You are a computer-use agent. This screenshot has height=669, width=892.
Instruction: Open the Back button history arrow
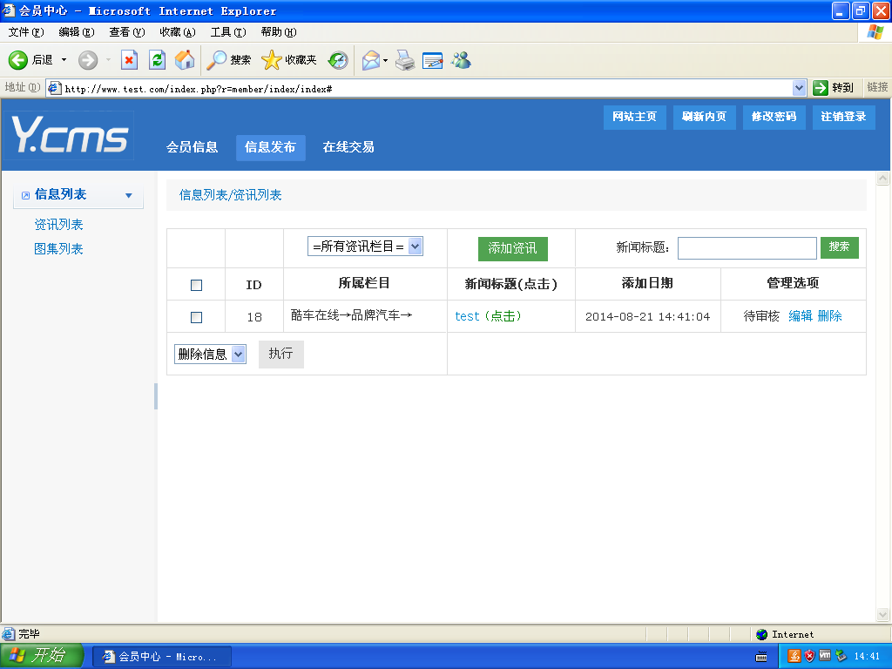pos(64,60)
